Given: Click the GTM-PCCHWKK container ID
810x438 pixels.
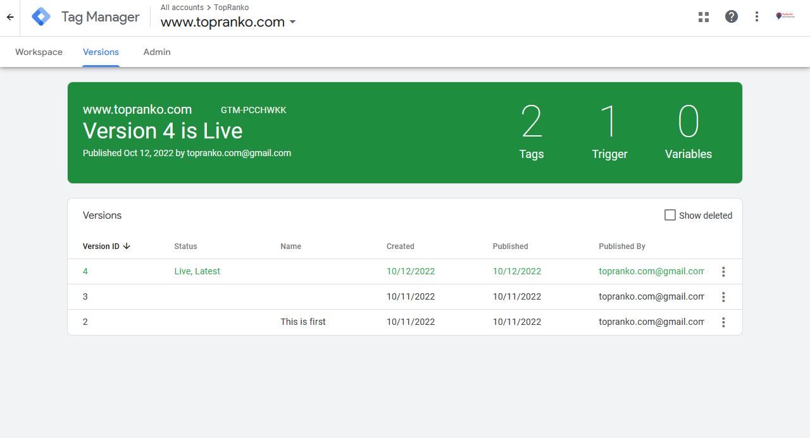Looking at the screenshot, I should [254, 110].
